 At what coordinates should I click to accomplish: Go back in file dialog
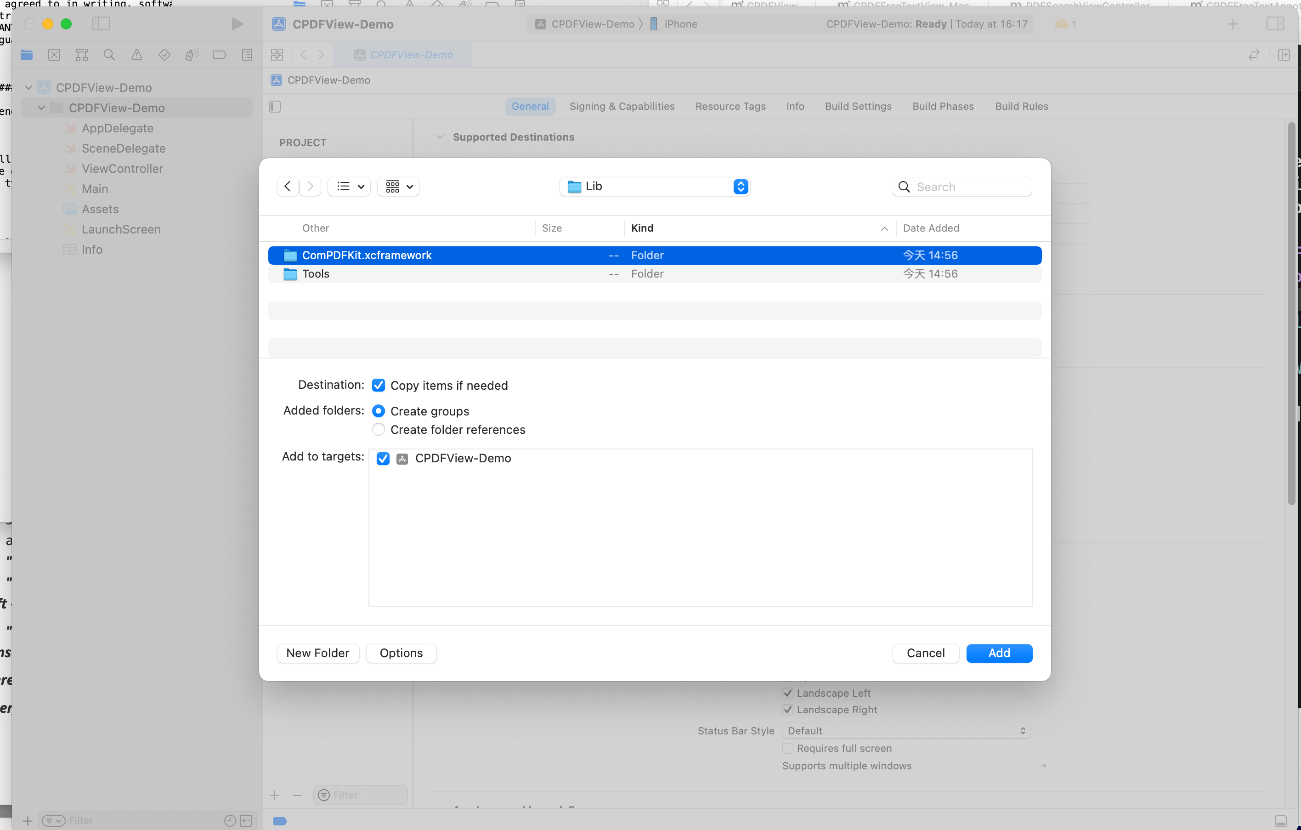tap(288, 187)
